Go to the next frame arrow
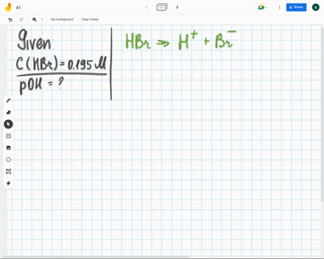The image size is (324, 259). [177, 7]
